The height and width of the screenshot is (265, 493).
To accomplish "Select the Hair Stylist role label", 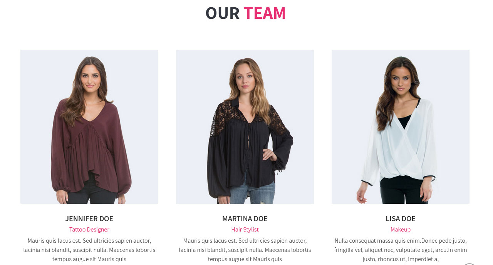I will tap(245, 230).
